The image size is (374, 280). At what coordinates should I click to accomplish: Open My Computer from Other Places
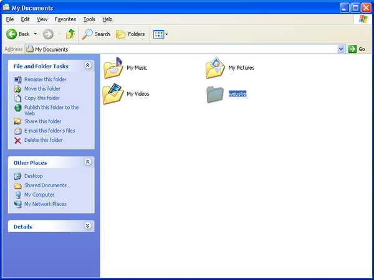point(39,195)
